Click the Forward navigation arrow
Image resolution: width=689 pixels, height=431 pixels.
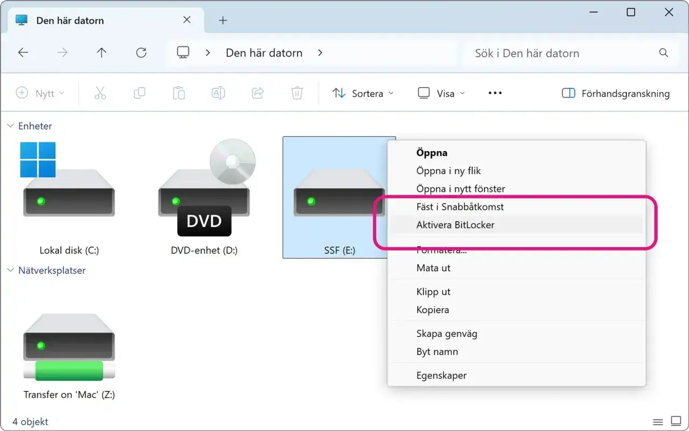[62, 53]
